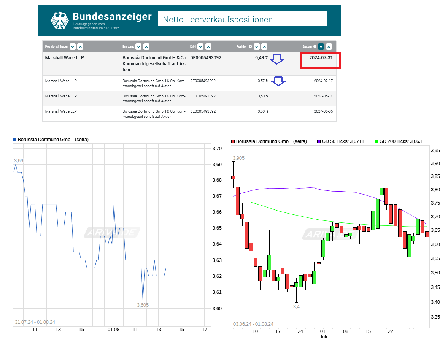Click the 0,57 % position value

[263, 81]
